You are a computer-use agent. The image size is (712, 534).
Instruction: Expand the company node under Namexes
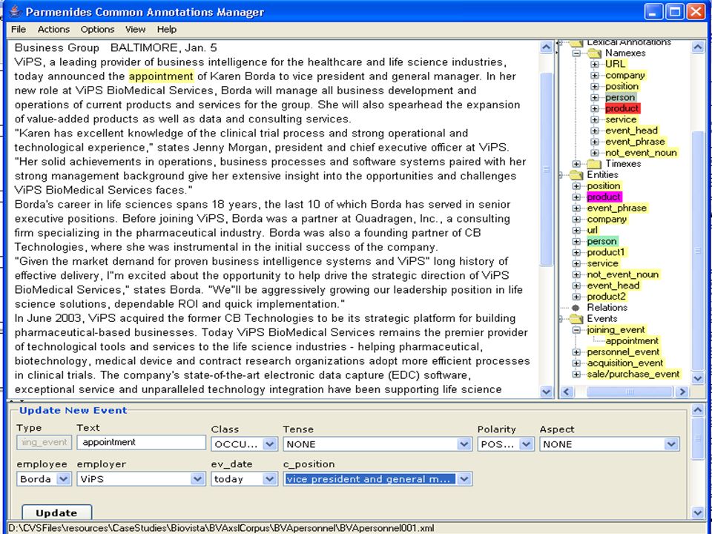594,76
